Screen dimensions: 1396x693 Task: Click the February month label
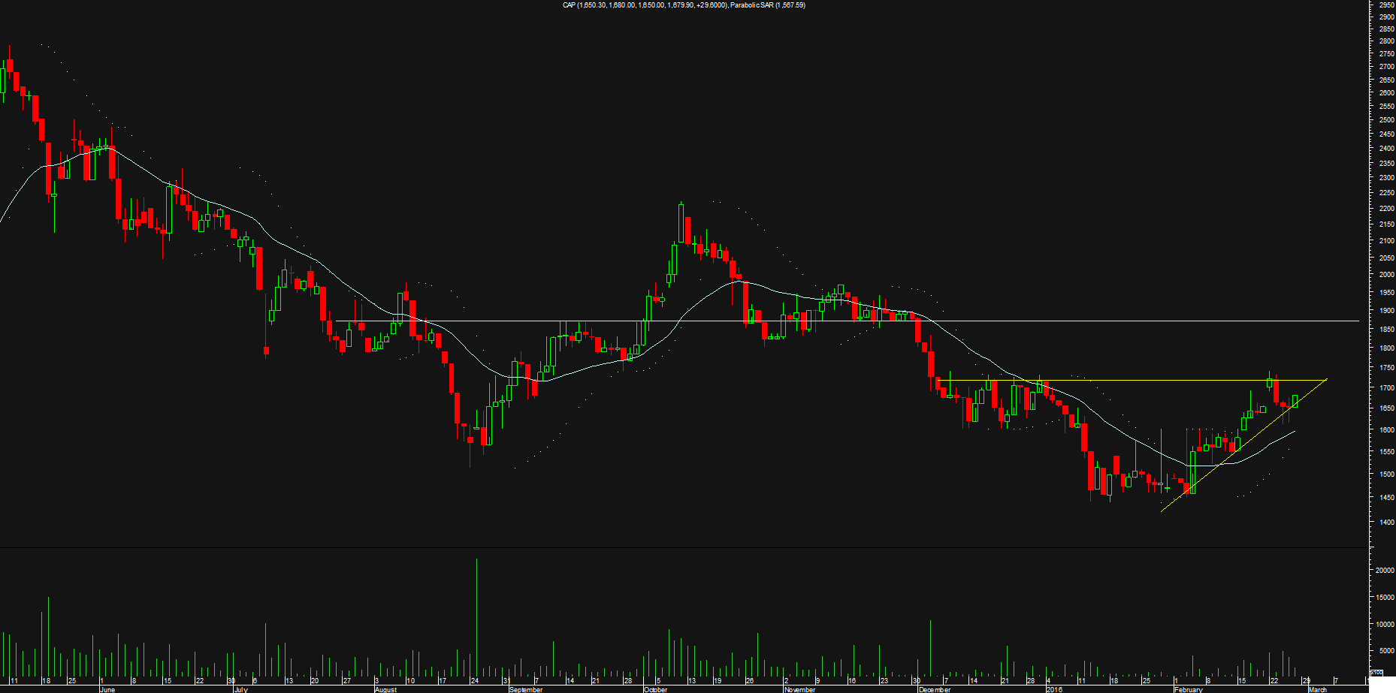pyautogui.click(x=1189, y=689)
